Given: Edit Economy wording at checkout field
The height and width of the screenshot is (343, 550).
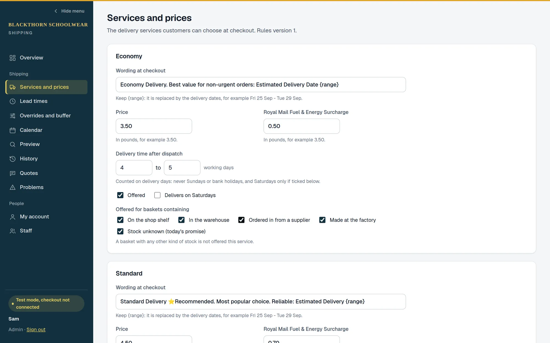Looking at the screenshot, I should [x=261, y=85].
